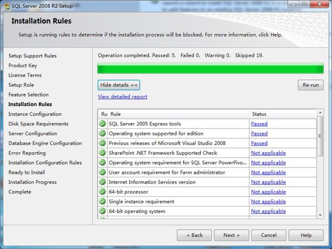
Task: Maximize the SQL Server Setup window
Action: (x=304, y=5)
